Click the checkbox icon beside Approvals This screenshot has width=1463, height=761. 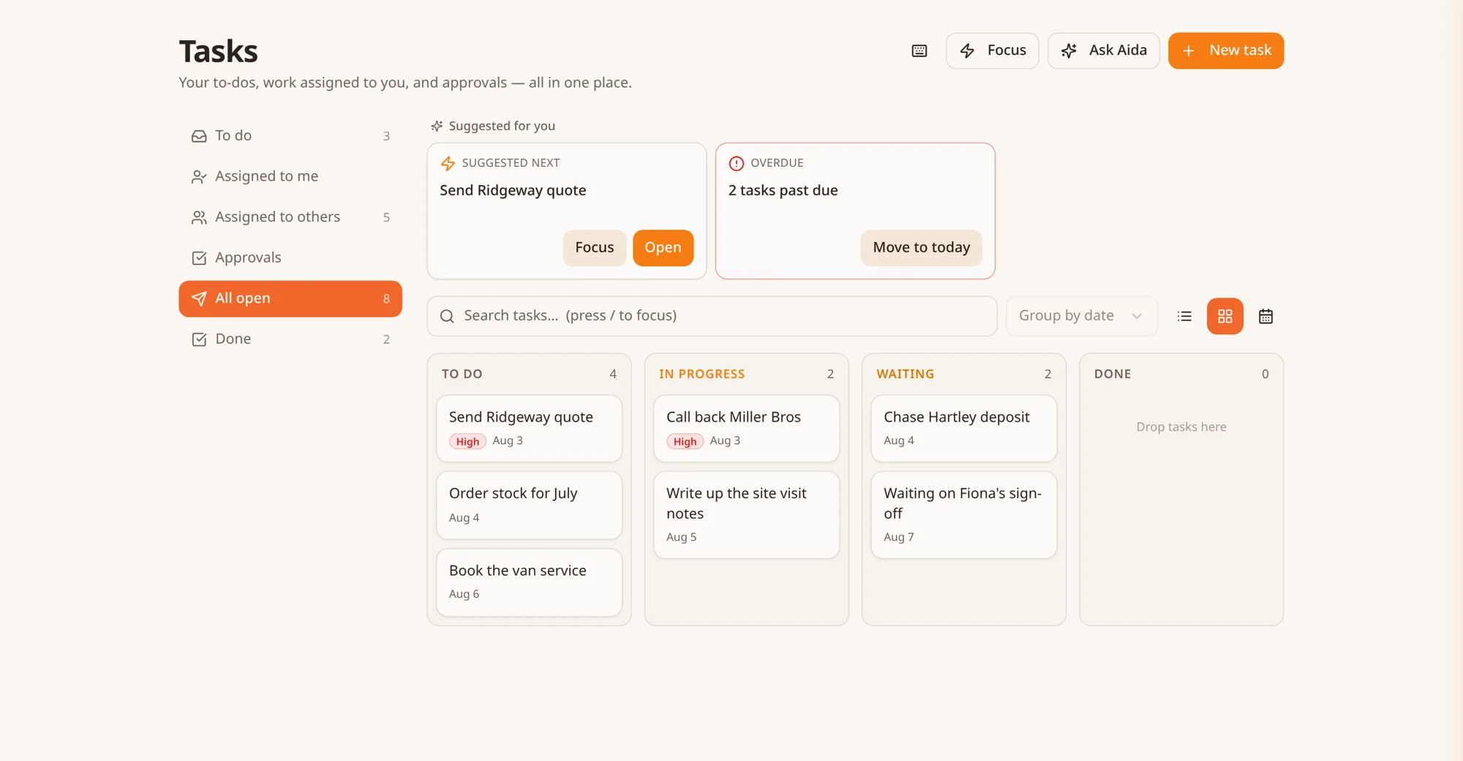(199, 258)
